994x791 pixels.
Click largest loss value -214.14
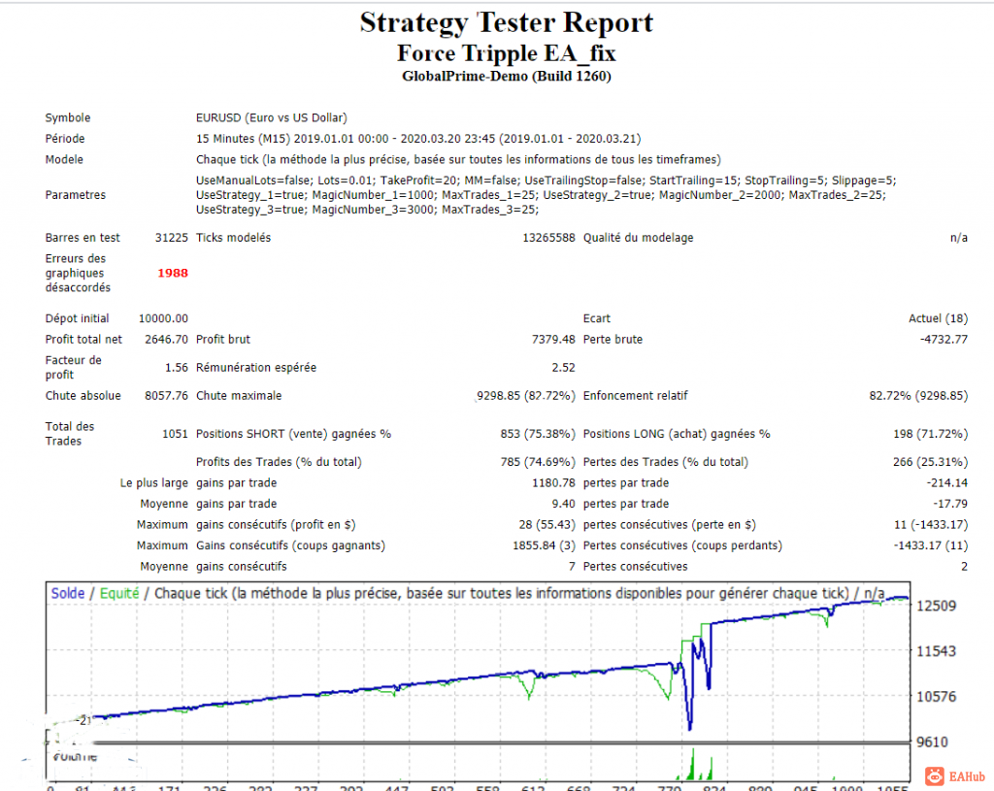point(947,483)
